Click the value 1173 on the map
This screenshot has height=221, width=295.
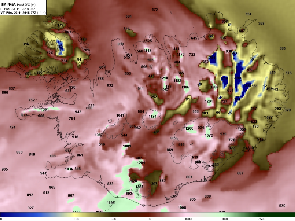(x=181, y=55)
